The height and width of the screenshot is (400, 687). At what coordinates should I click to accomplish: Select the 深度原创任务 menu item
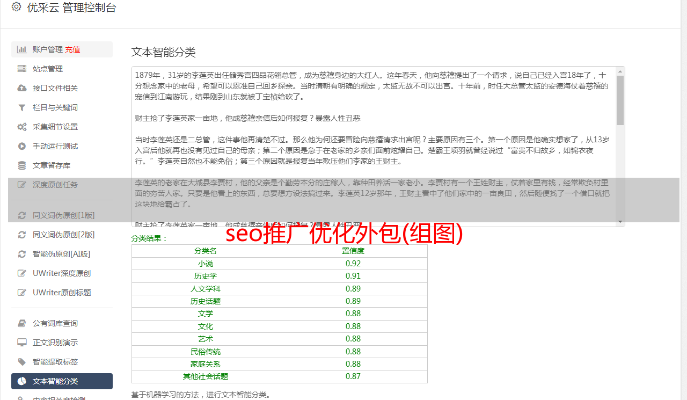click(x=62, y=185)
